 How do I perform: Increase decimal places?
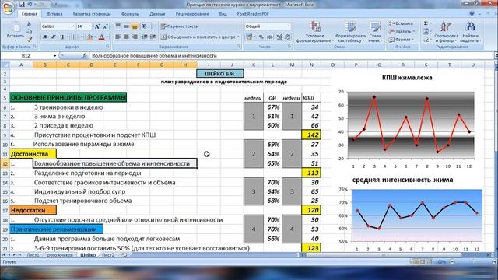(x=279, y=37)
